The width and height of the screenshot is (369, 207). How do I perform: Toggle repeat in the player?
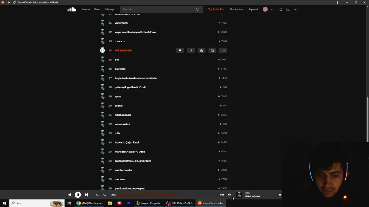(x=105, y=195)
